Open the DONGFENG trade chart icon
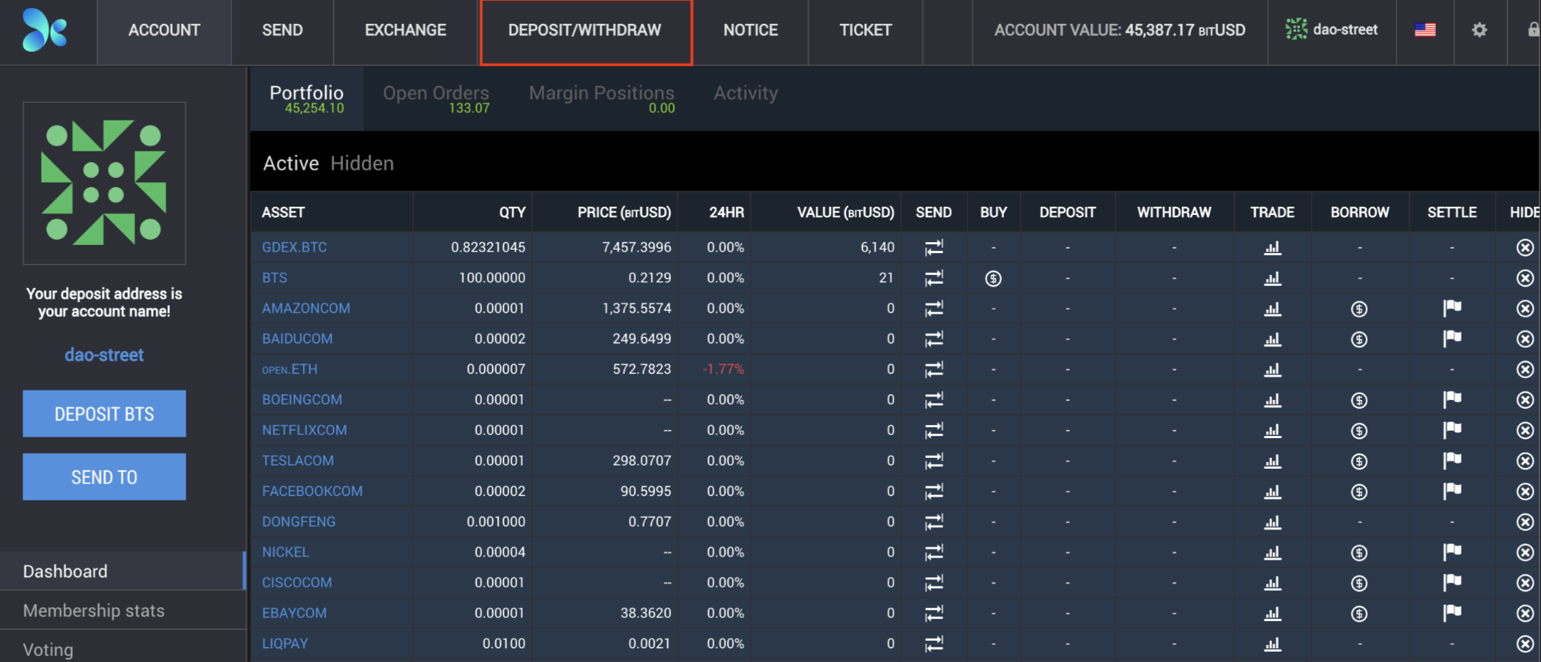The height and width of the screenshot is (662, 1541). click(1272, 522)
